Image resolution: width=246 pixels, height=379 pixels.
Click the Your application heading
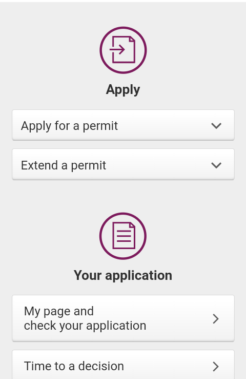123,275
